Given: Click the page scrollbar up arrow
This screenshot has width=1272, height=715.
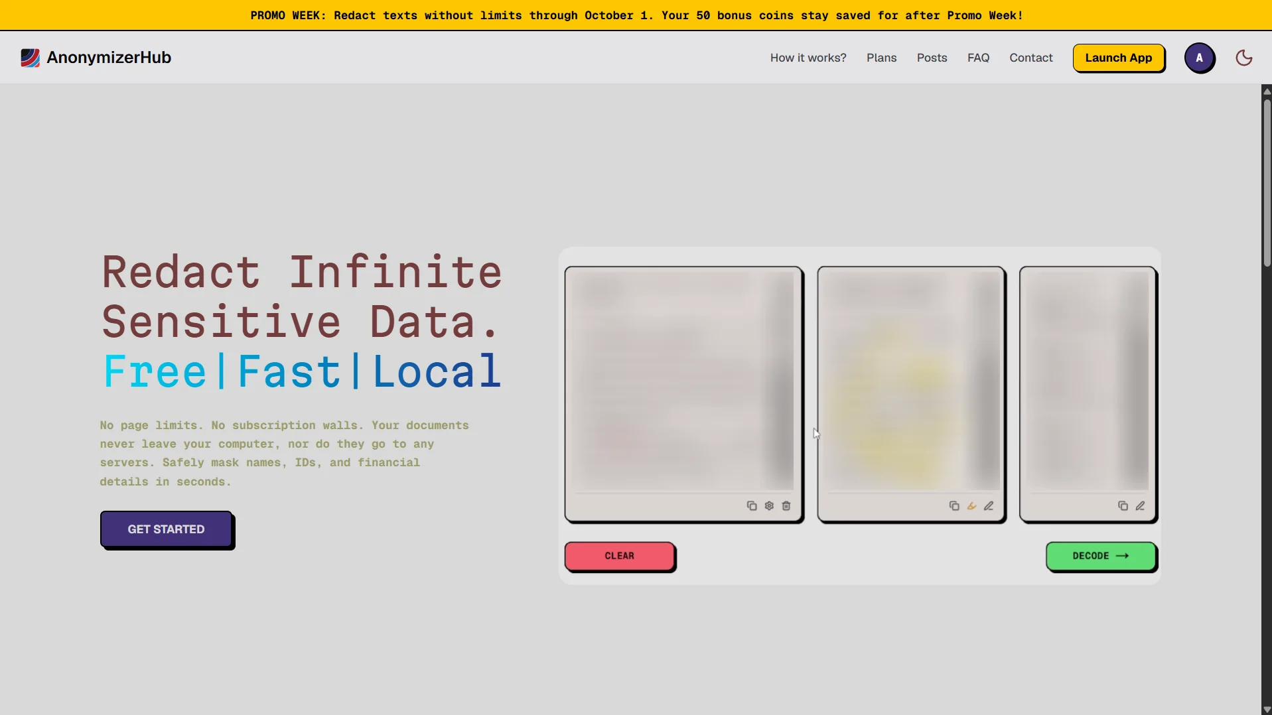Looking at the screenshot, I should pyautogui.click(x=1267, y=91).
